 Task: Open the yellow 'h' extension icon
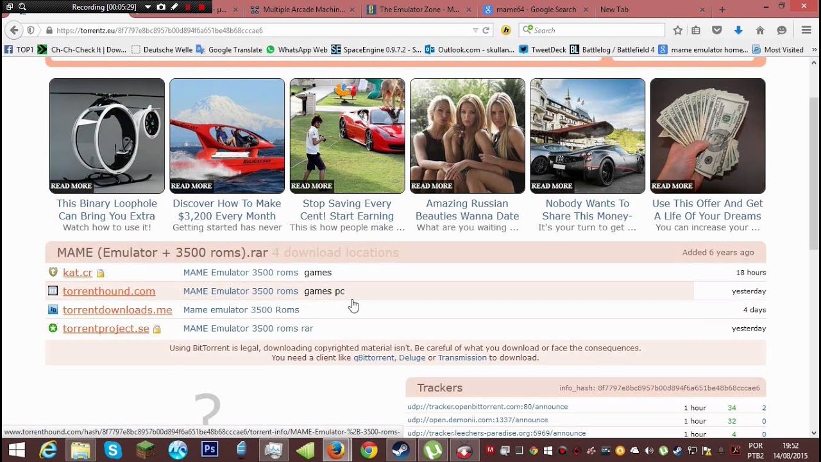tap(506, 30)
